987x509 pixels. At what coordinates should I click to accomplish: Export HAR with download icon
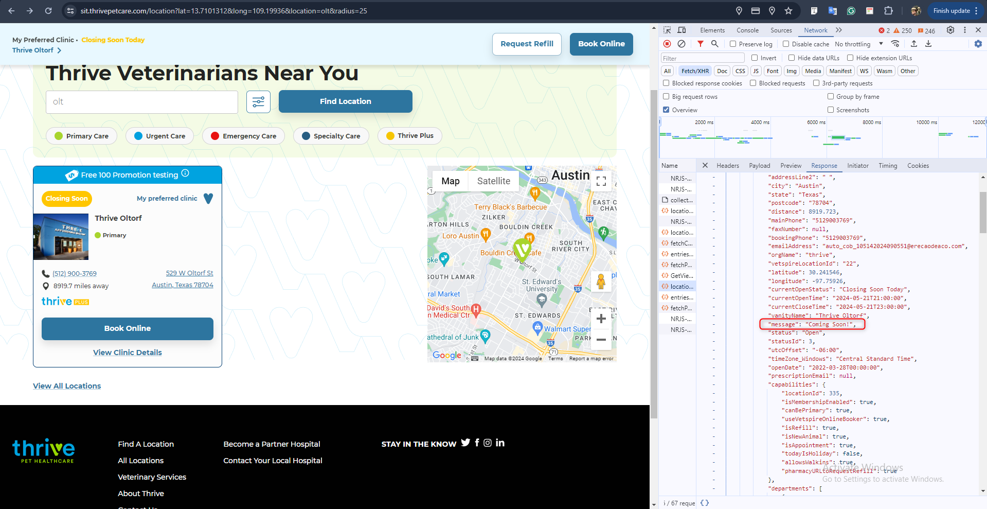click(x=928, y=44)
